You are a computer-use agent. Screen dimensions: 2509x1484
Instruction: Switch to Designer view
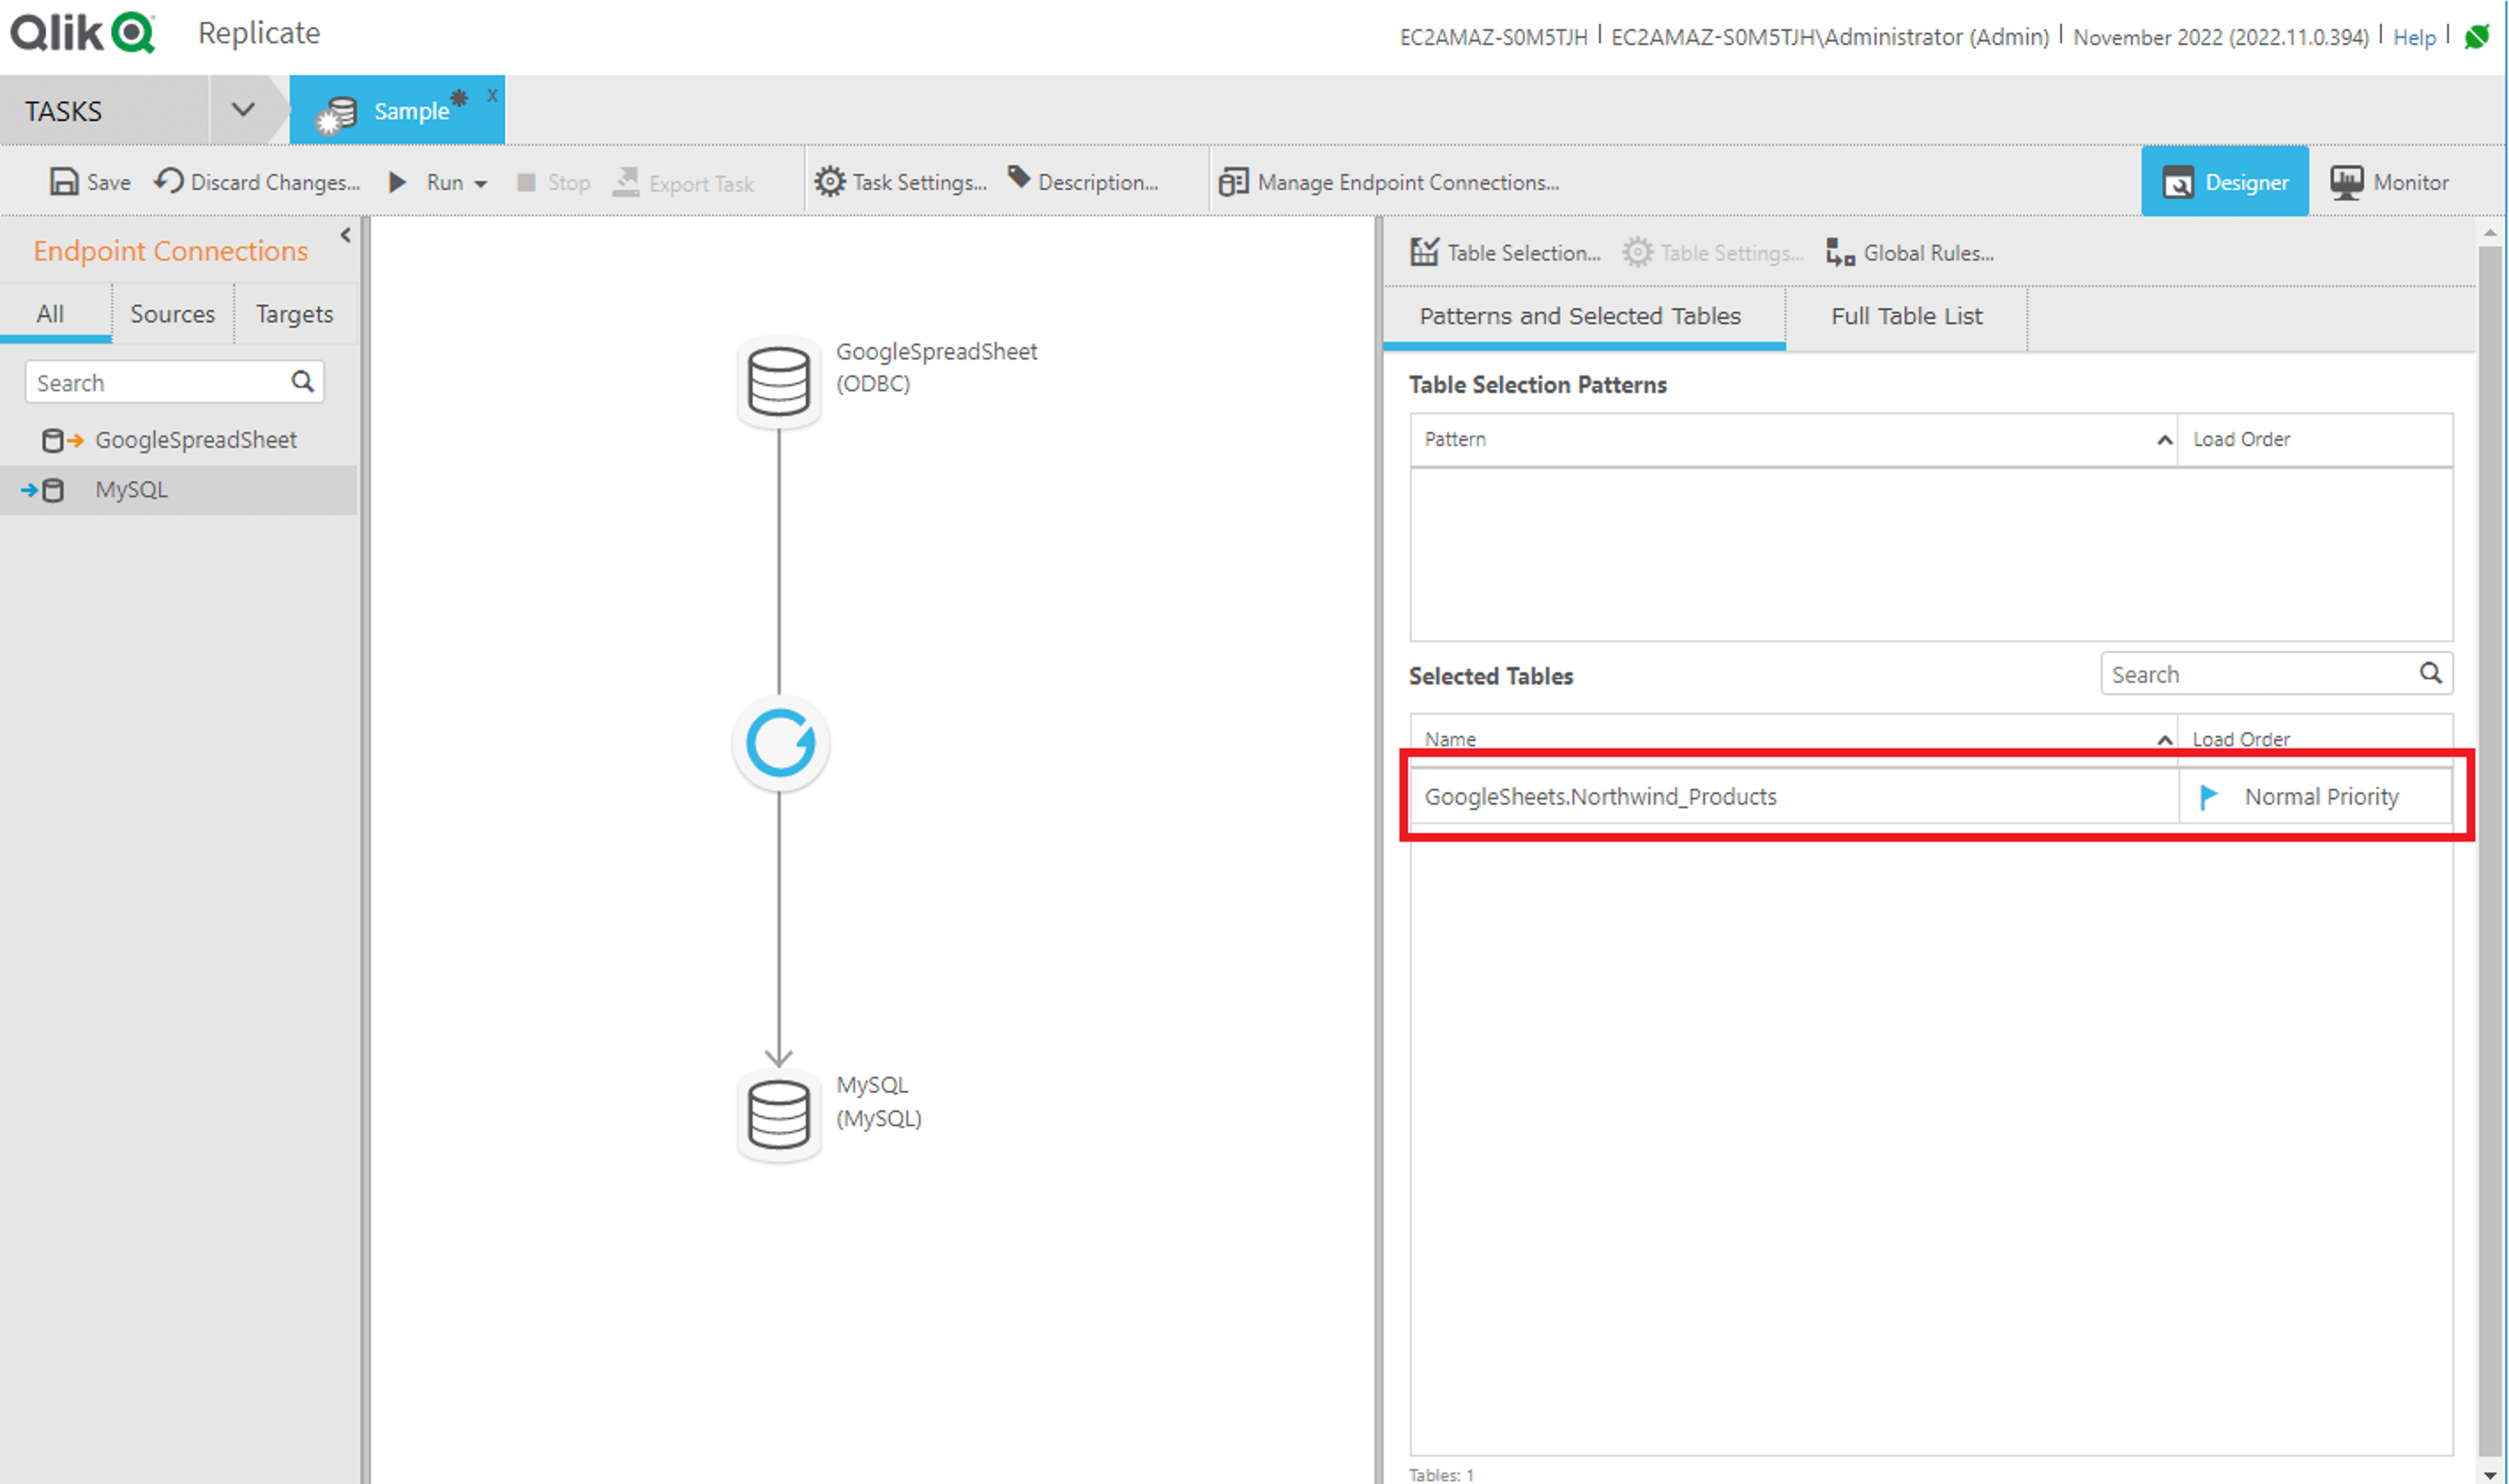pos(2224,182)
